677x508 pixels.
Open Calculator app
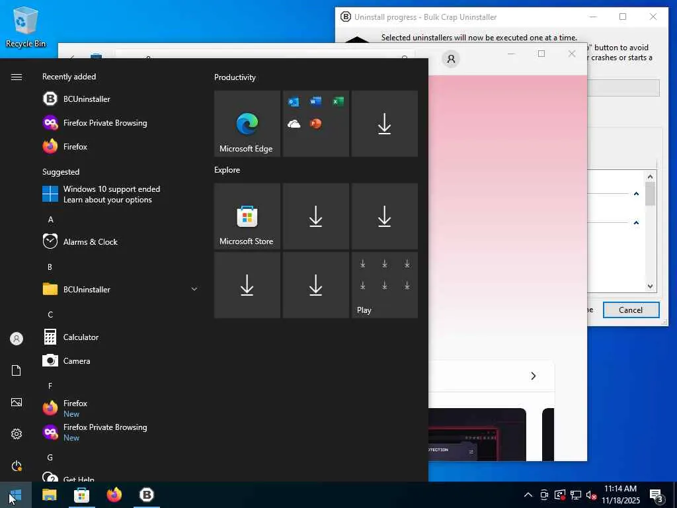click(120, 337)
